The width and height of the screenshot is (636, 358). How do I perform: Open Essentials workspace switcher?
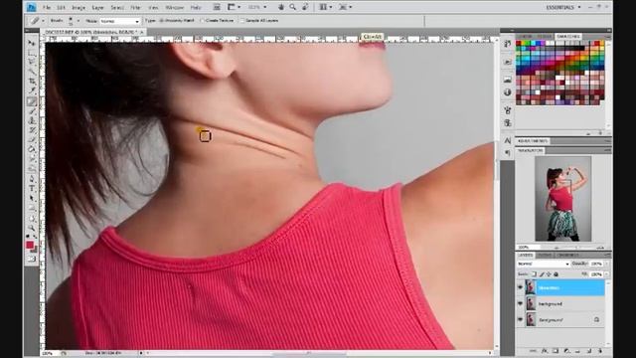click(x=563, y=7)
